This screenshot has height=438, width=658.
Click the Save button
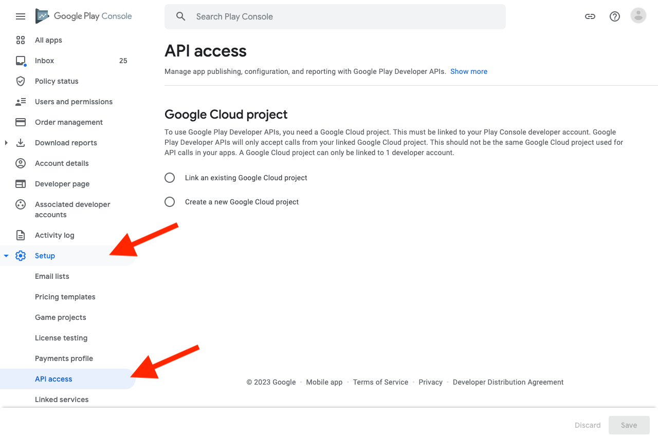click(629, 425)
